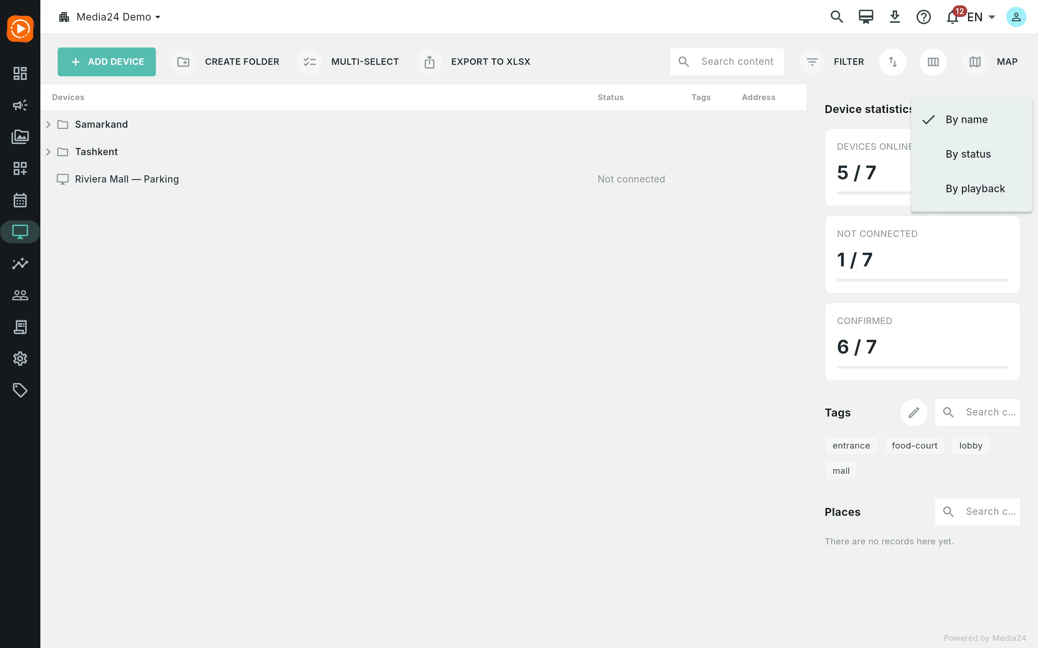Select the lobby tag chip
This screenshot has width=1038, height=648.
point(971,446)
